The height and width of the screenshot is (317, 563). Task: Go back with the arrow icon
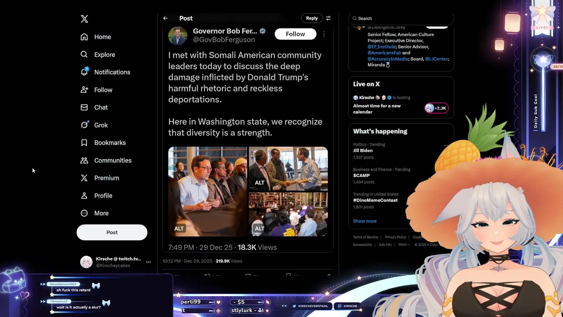tap(165, 18)
